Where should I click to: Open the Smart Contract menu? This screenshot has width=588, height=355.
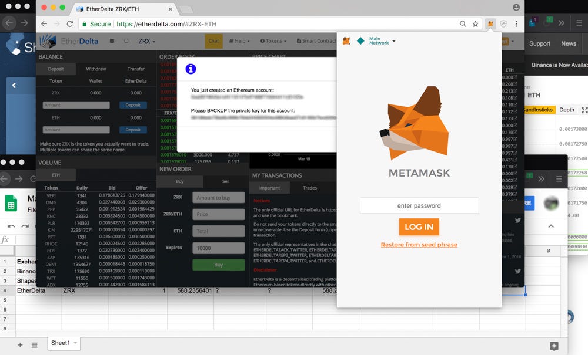pos(316,41)
